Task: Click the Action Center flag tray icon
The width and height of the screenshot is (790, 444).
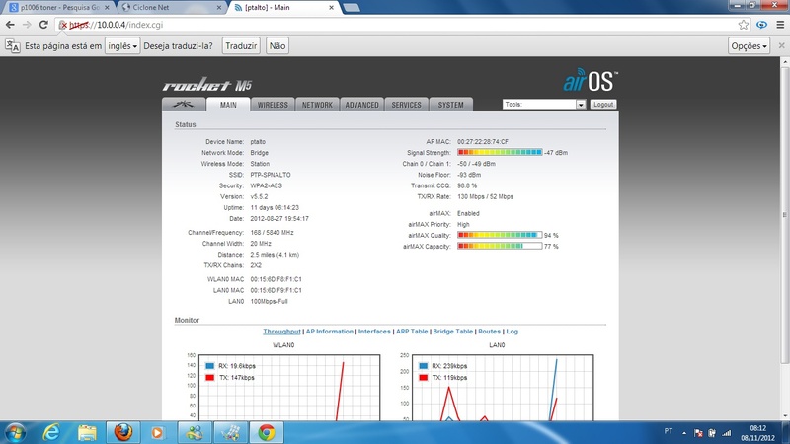Action: 698,433
